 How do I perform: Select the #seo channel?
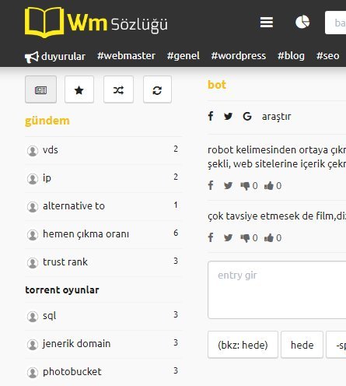point(328,56)
